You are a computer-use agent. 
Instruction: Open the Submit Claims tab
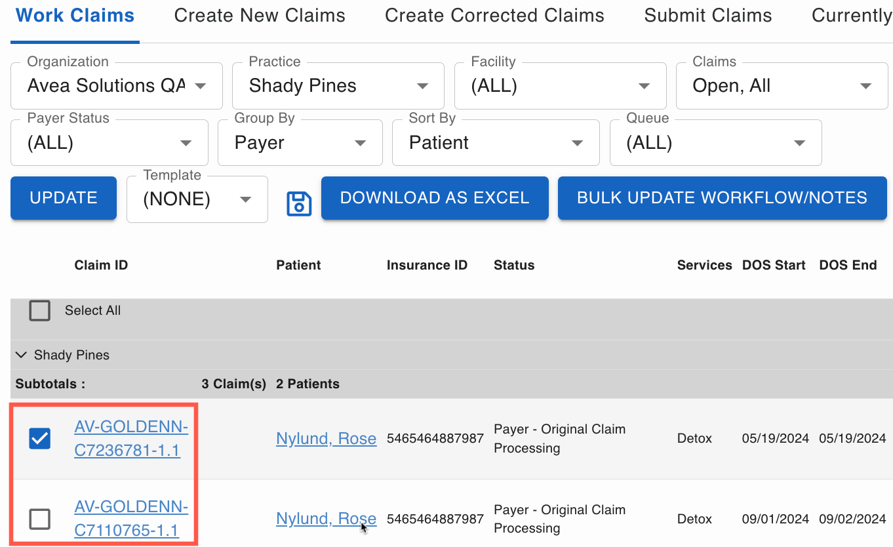708,16
